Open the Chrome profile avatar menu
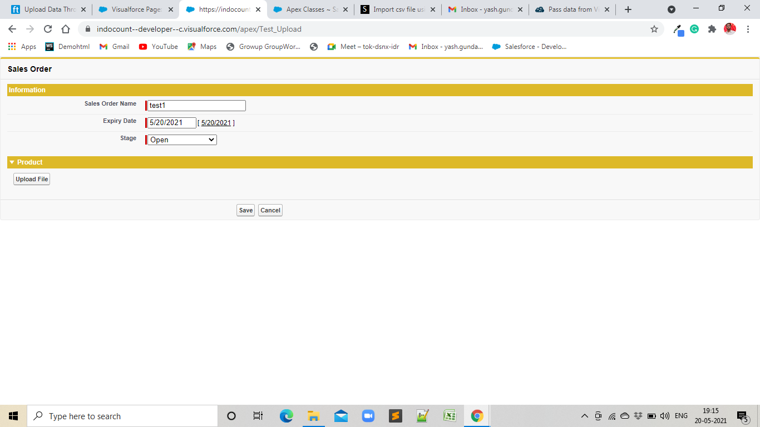This screenshot has width=760, height=427. point(730,29)
